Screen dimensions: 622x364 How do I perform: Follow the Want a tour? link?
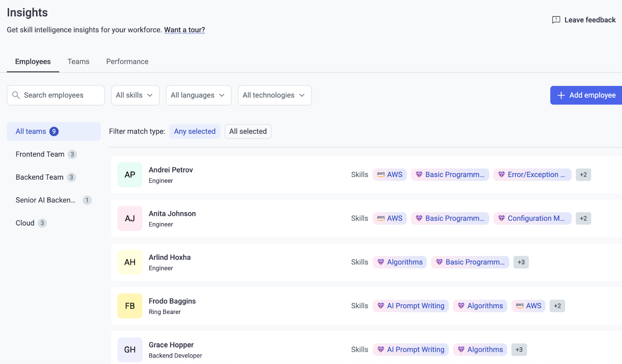click(184, 30)
